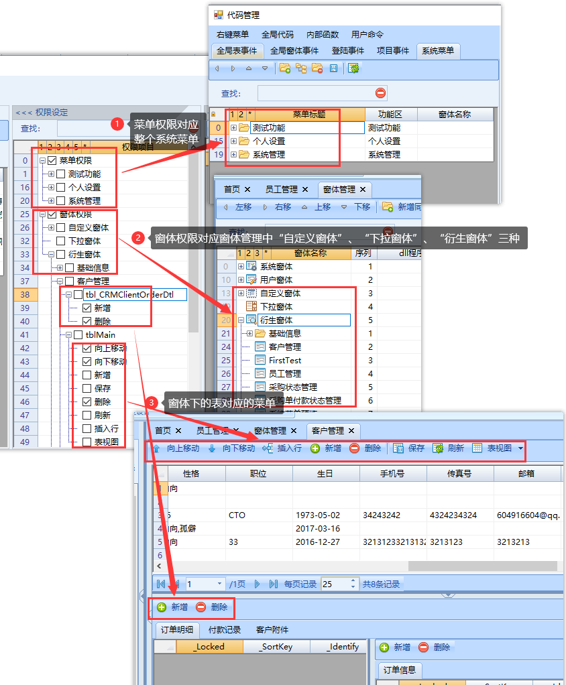Go to the last page in pager
This screenshot has height=685, width=566.
click(274, 584)
